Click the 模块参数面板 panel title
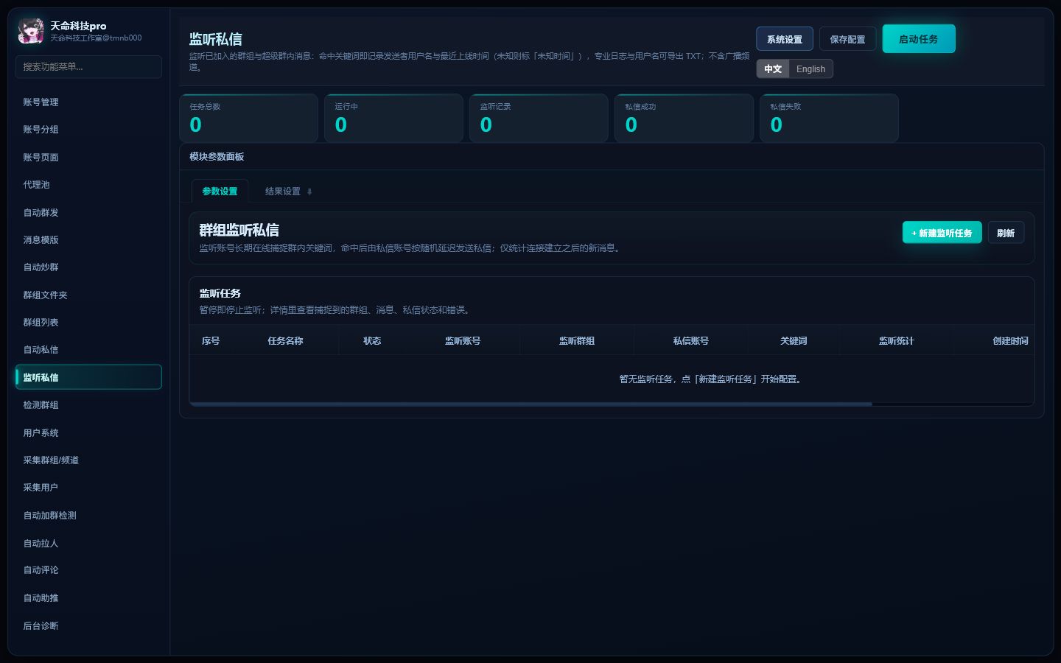Screen dimensions: 1061x663 [x=217, y=156]
